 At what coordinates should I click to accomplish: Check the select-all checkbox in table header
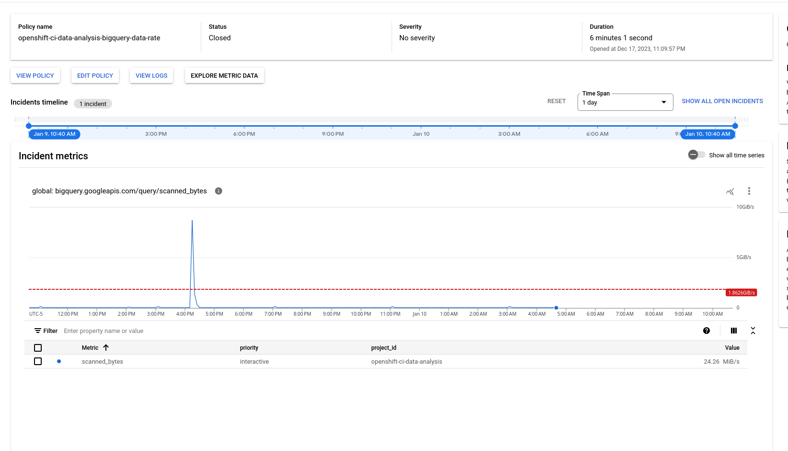coord(38,348)
